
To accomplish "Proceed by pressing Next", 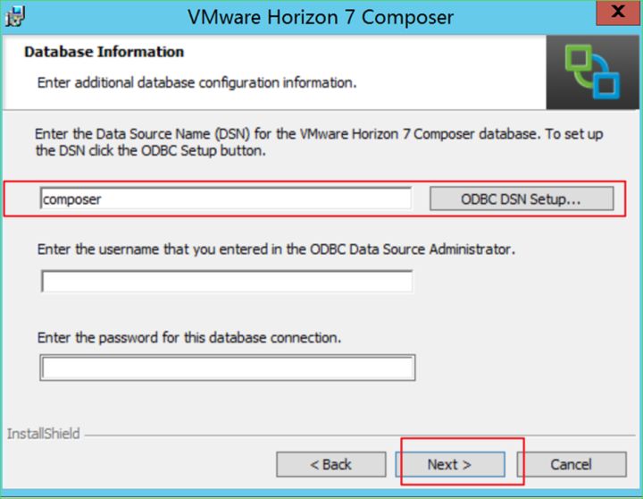I will 449,464.
